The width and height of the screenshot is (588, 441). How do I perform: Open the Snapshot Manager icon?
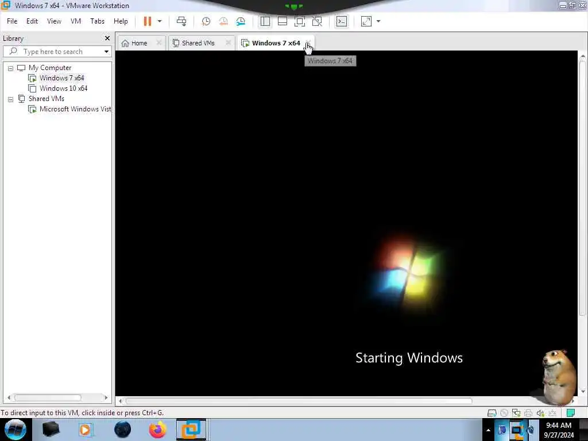tap(241, 21)
